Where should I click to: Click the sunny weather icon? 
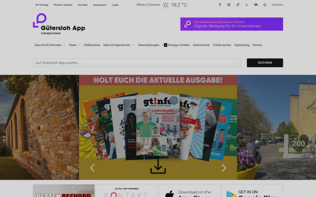pyautogui.click(x=165, y=5)
